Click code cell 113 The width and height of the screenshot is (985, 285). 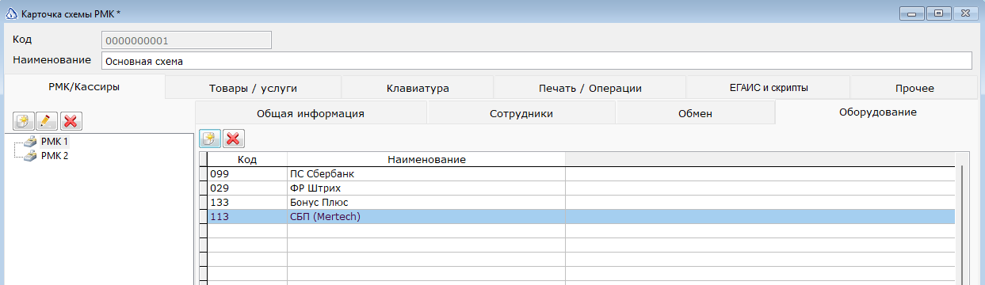click(x=247, y=217)
